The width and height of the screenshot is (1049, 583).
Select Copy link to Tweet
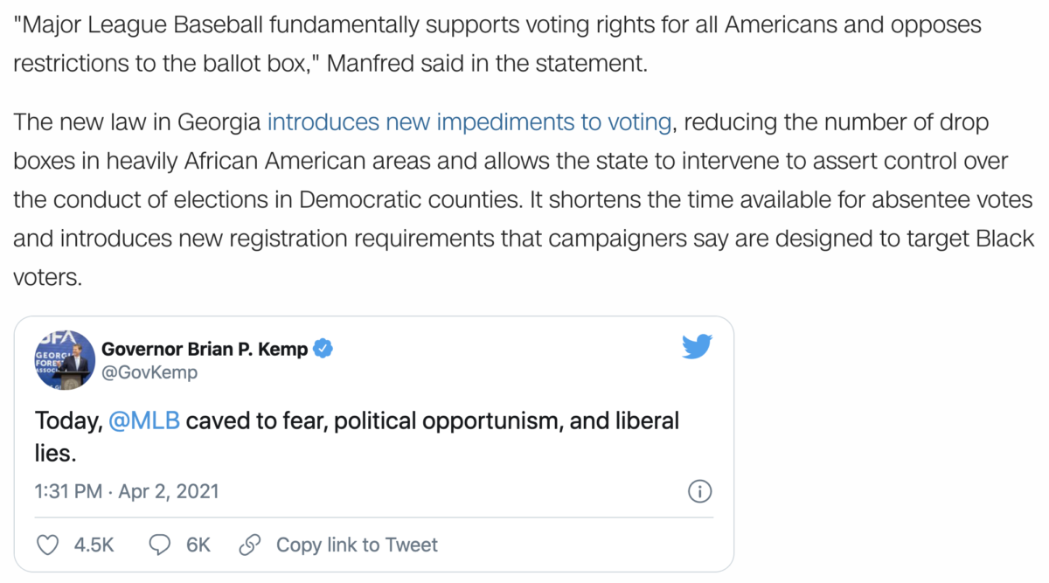pos(357,545)
